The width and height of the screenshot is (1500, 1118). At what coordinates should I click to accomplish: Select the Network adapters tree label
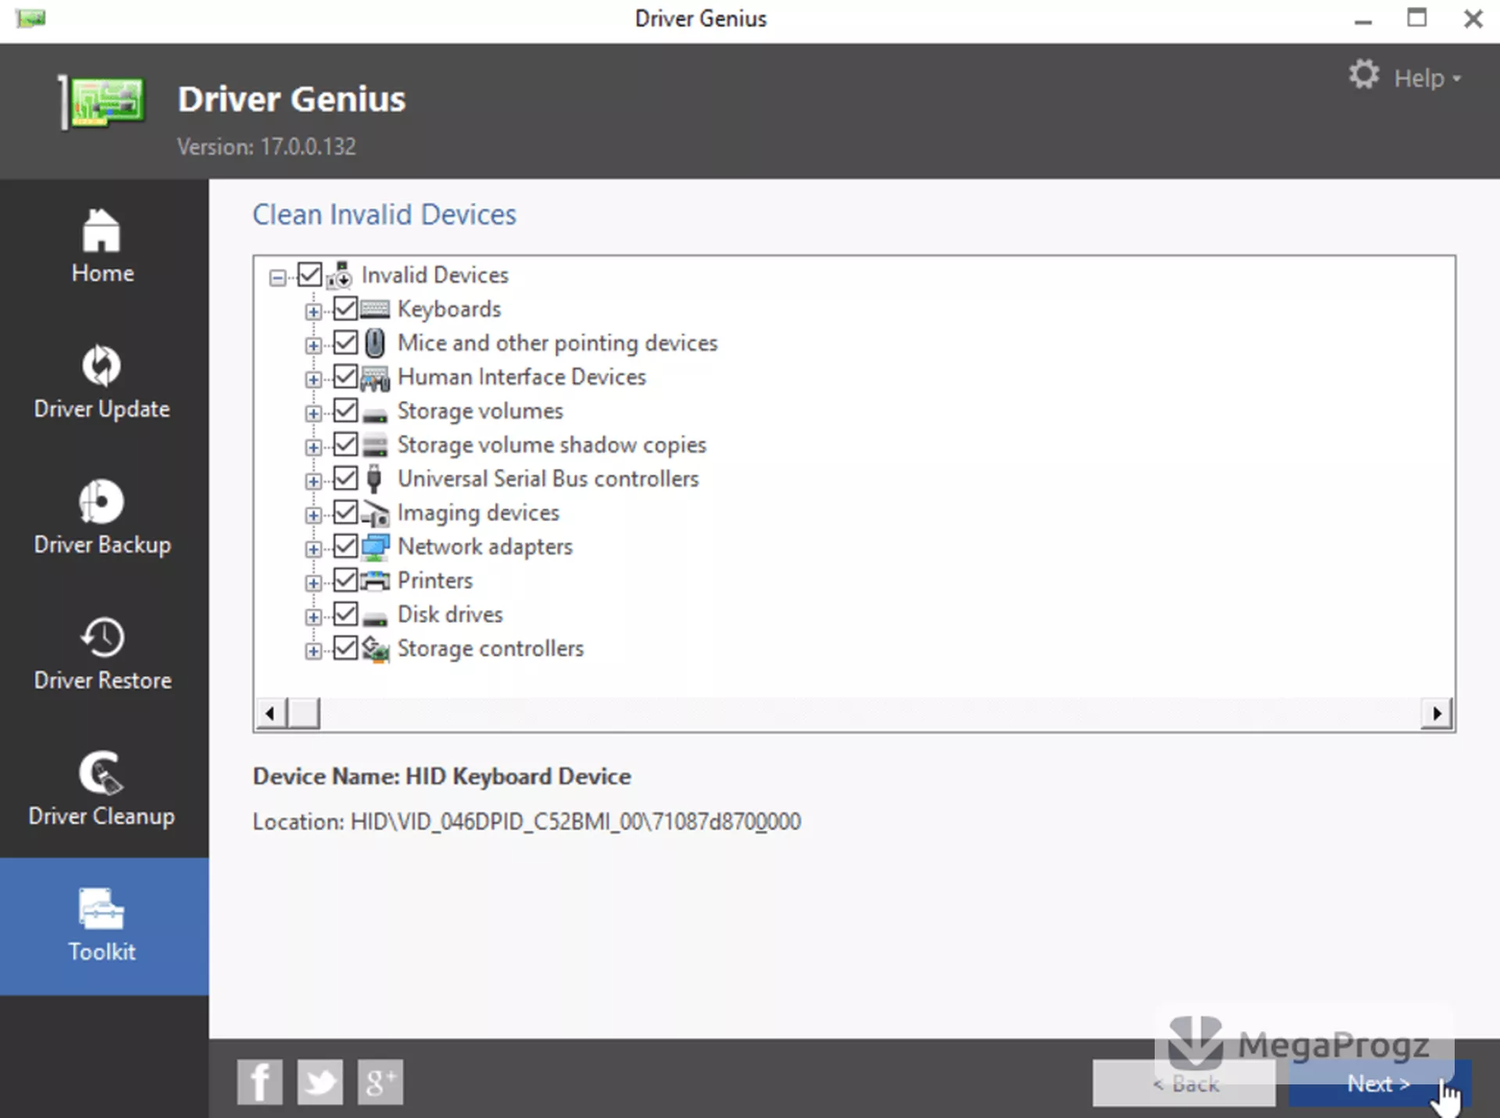(x=485, y=547)
